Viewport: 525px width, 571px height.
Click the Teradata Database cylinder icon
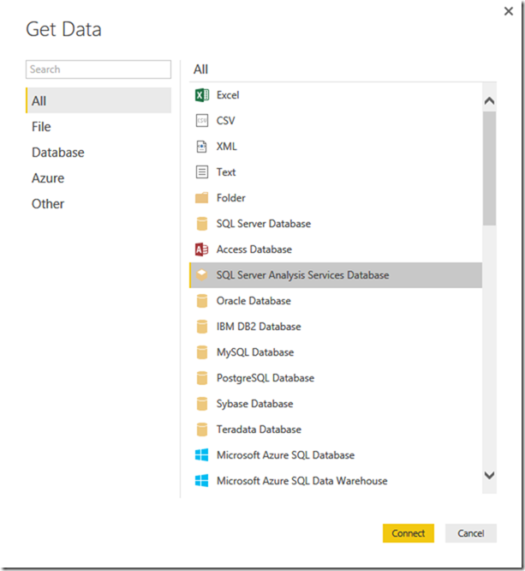201,430
